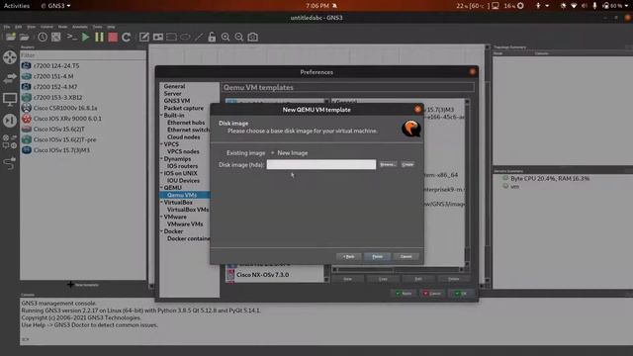Click the horizontal scrollbar under template details

coord(398,270)
